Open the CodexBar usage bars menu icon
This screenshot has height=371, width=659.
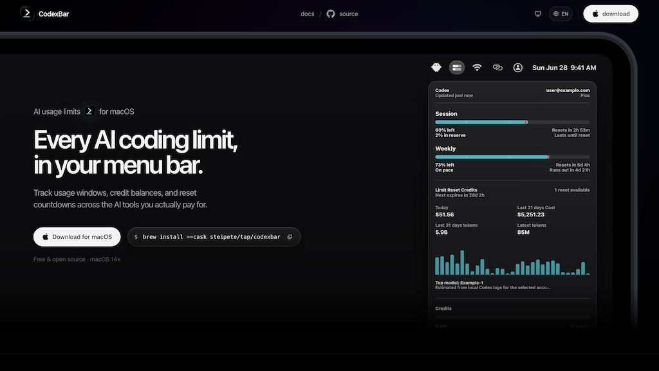click(457, 67)
